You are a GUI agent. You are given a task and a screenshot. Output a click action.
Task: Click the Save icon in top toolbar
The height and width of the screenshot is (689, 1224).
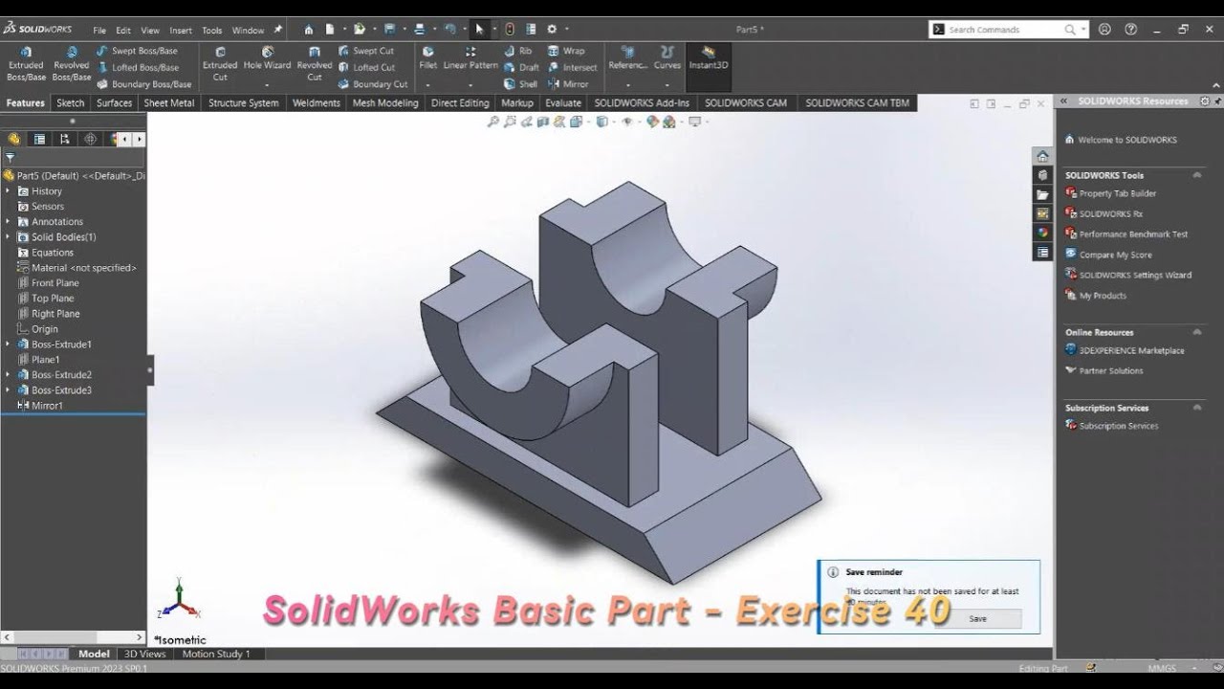pos(390,29)
